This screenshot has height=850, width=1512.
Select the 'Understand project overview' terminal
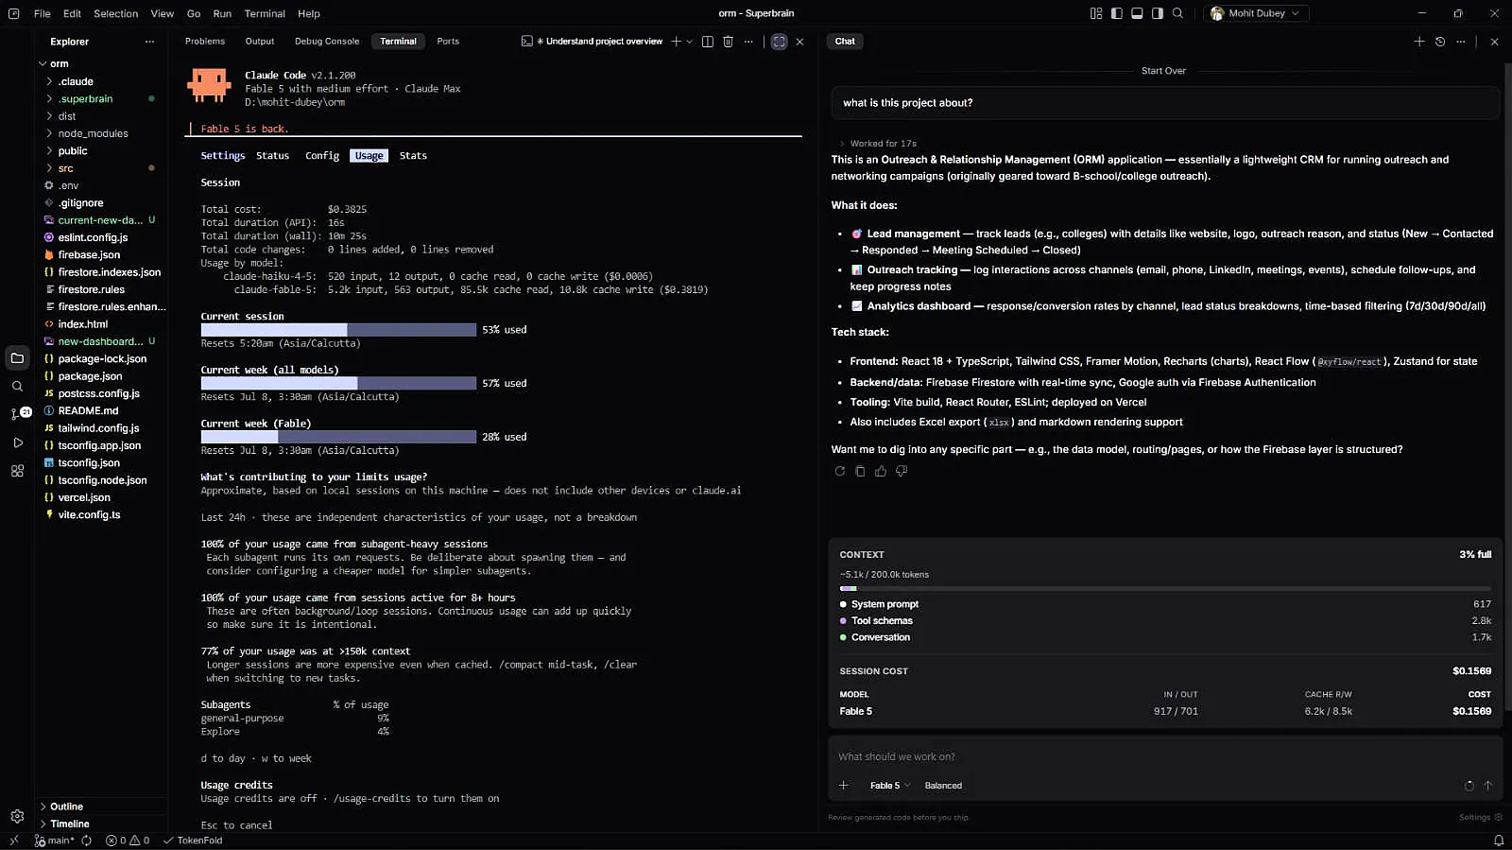(x=593, y=42)
